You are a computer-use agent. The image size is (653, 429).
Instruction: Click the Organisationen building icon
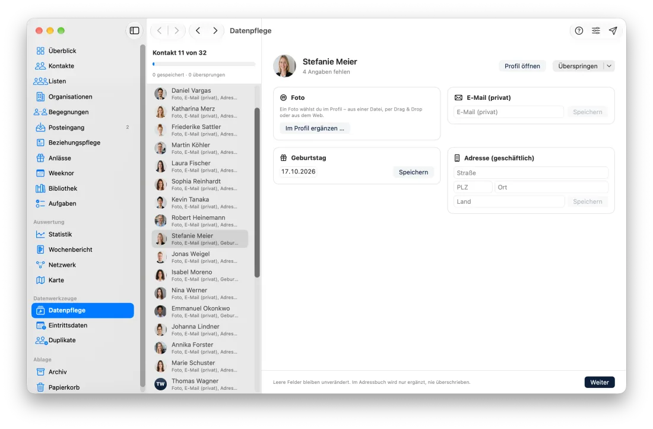[40, 97]
